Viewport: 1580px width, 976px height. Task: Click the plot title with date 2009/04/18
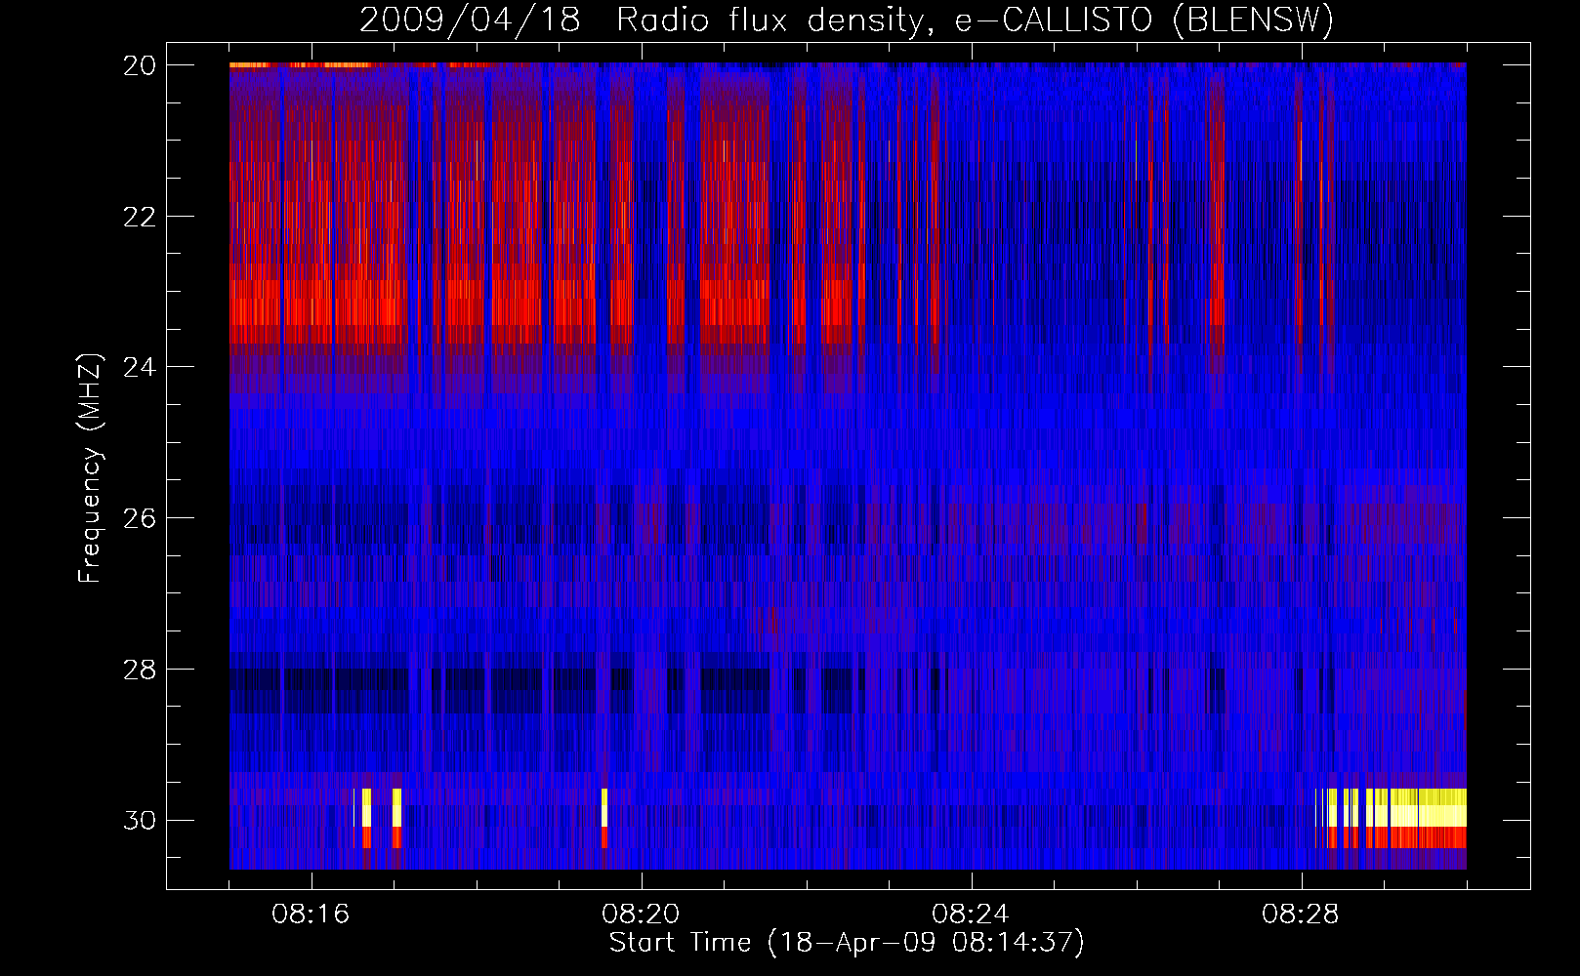pos(846,20)
